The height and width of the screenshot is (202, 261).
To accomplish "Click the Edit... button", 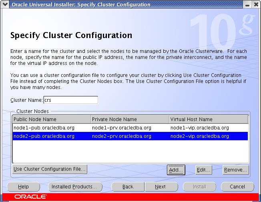I will (x=204, y=170).
